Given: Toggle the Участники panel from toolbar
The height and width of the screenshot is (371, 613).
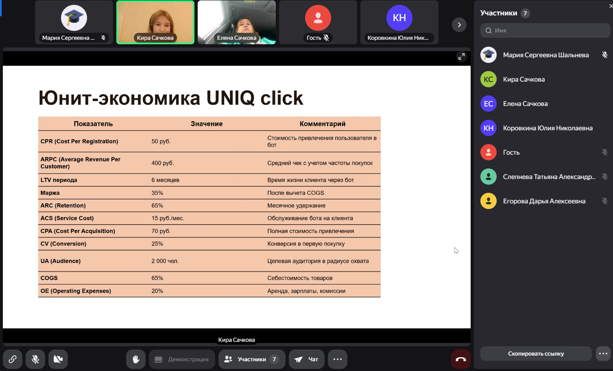Looking at the screenshot, I should pos(251,359).
